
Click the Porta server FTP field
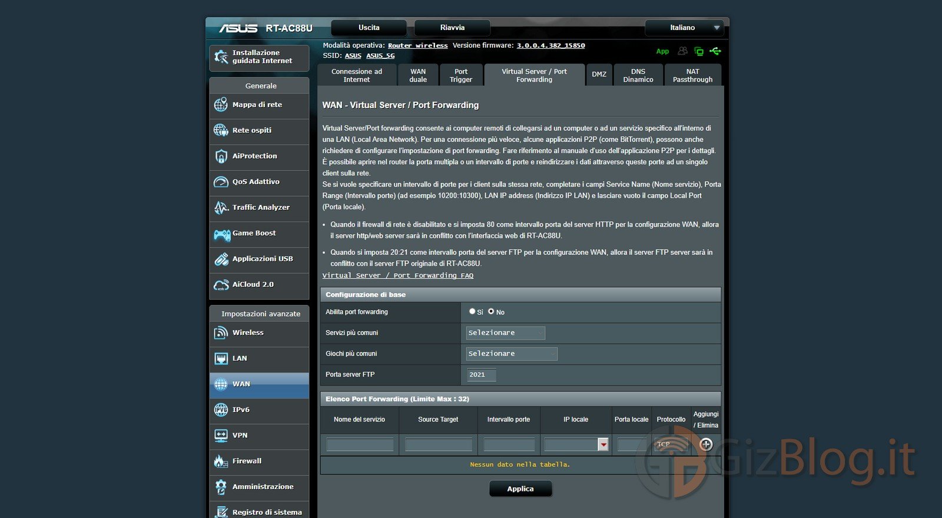tap(482, 375)
